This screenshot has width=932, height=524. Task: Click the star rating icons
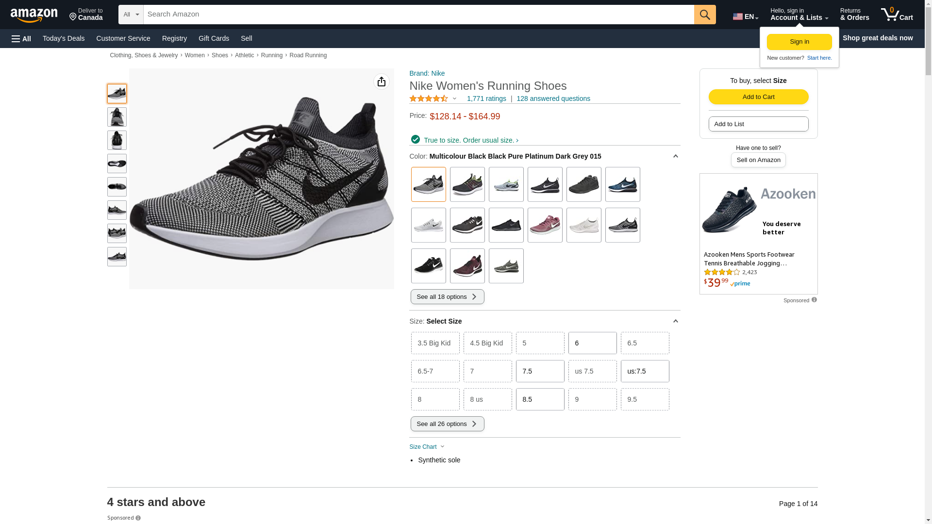click(429, 98)
